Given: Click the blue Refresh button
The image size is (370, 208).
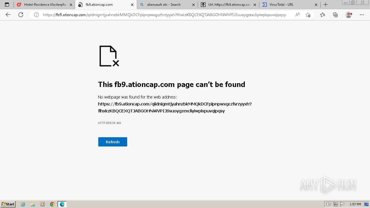Looking at the screenshot, I should click(113, 142).
